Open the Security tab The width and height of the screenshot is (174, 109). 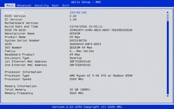[x=41, y=6]
